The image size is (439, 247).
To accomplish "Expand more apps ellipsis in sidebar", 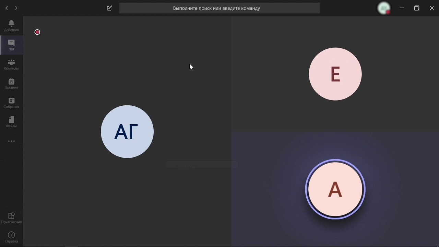I will [11, 141].
